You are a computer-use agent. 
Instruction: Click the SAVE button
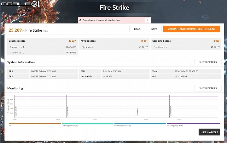154,29
